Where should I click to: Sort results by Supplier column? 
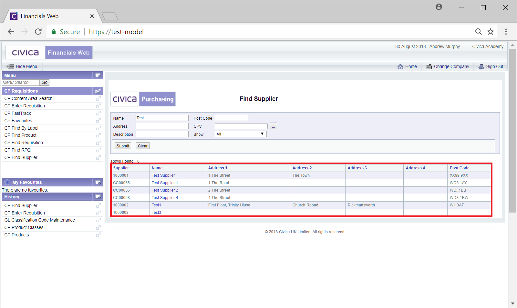click(121, 168)
